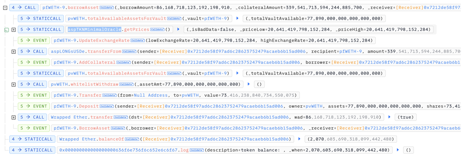The width and height of the screenshot is (464, 156).
Task: Open Calldata badge for the log call
Action: [x=197, y=150]
